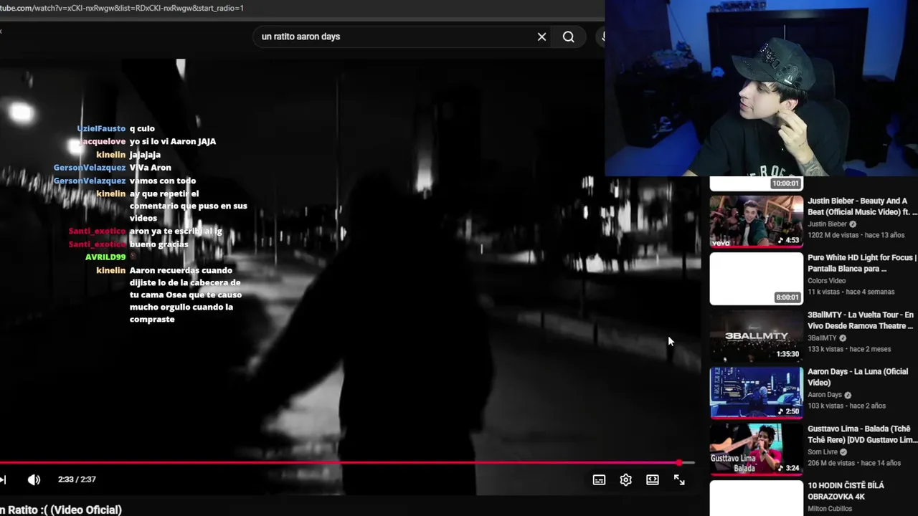Skip to next video in player controls
Image resolution: width=918 pixels, height=516 pixels.
(x=3, y=479)
